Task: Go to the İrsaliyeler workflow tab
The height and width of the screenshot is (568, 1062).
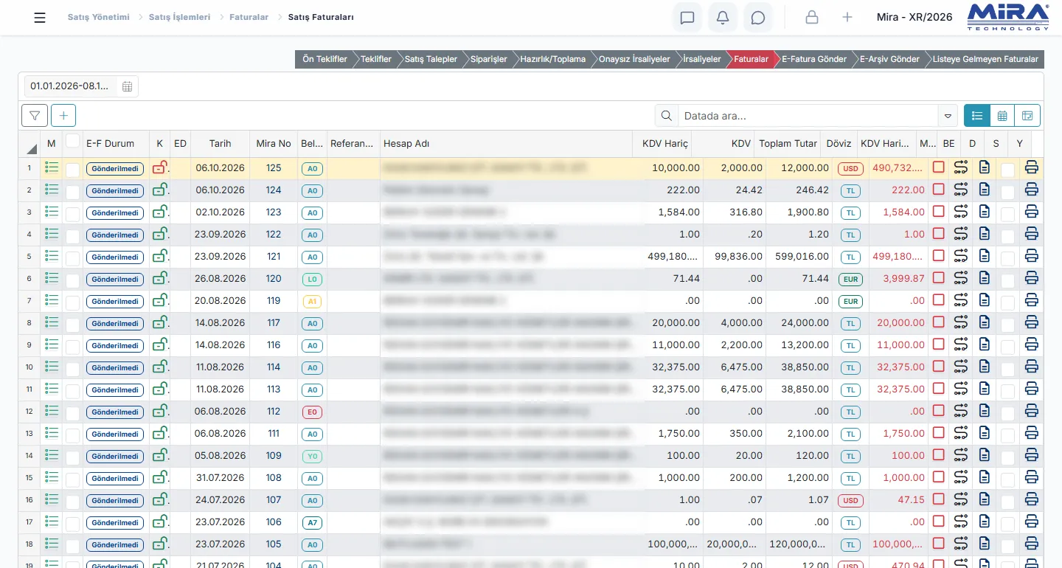Action: click(x=701, y=59)
